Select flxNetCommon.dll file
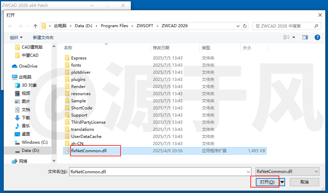328x193 pixels. click(x=165, y=151)
